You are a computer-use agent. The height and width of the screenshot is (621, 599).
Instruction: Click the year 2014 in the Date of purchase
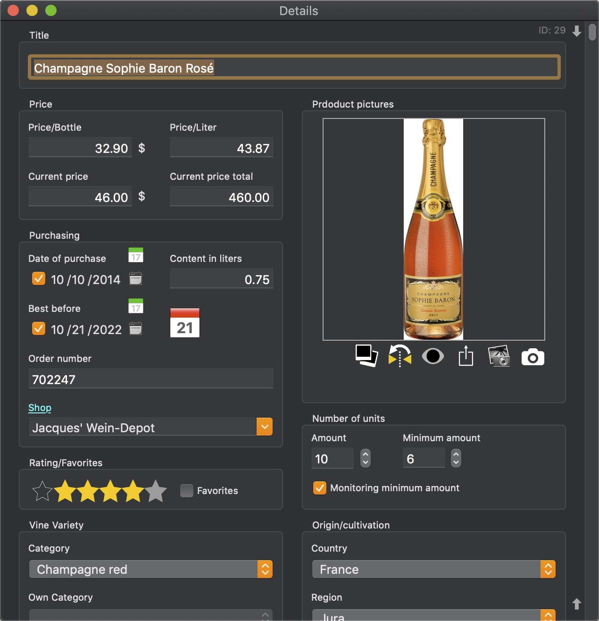pos(107,279)
